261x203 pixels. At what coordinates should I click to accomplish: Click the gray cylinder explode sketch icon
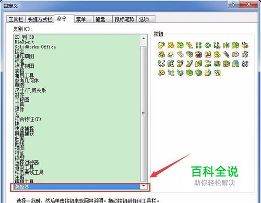point(171,64)
